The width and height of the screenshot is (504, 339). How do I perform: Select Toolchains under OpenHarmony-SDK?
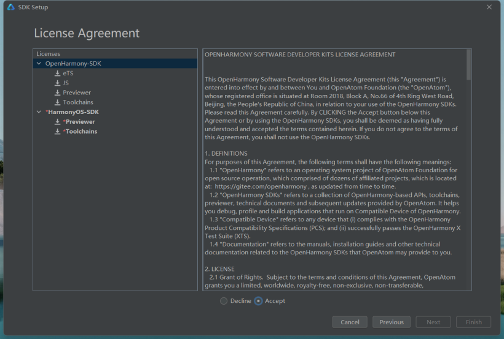tap(78, 102)
